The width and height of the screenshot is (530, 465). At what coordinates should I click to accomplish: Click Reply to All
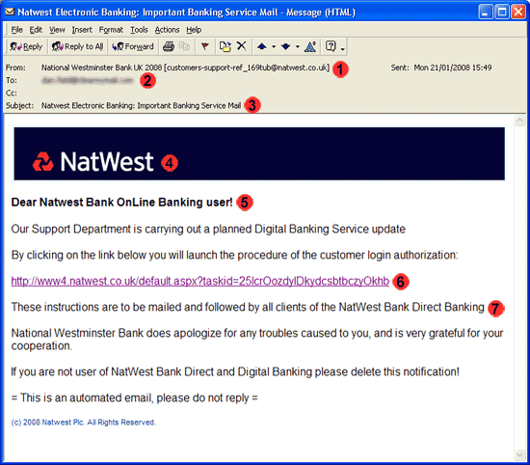[77, 46]
